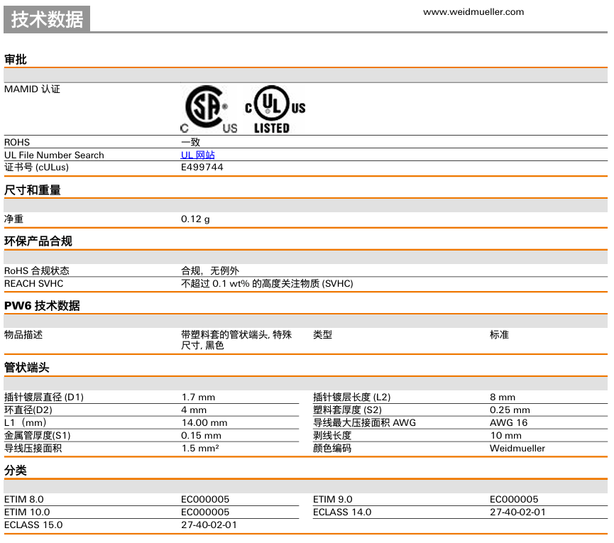Select the net weight value 0.12 g
This screenshot has width=614, height=543.
[195, 219]
